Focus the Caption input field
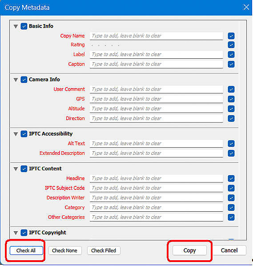 157,64
